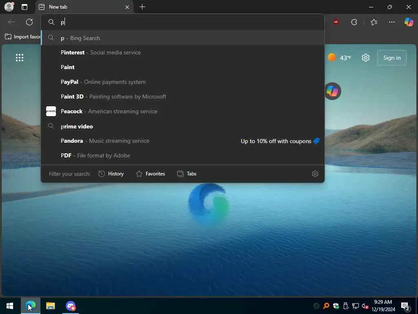Open the uBlock Origin extension icon
418x314 pixels.
point(336,22)
